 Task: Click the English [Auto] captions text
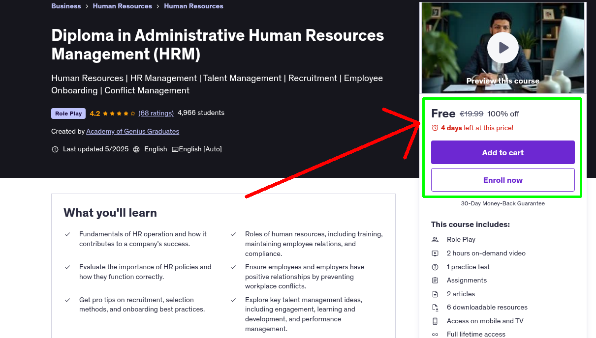200,149
